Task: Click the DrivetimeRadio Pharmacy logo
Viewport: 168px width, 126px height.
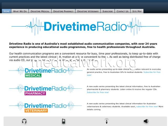Action: 46,90
